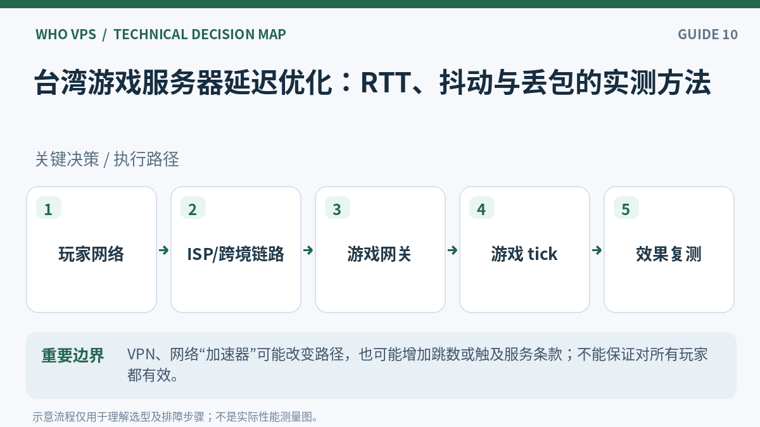Click the 效果复测 step card
The image size is (760, 427).
[669, 249]
